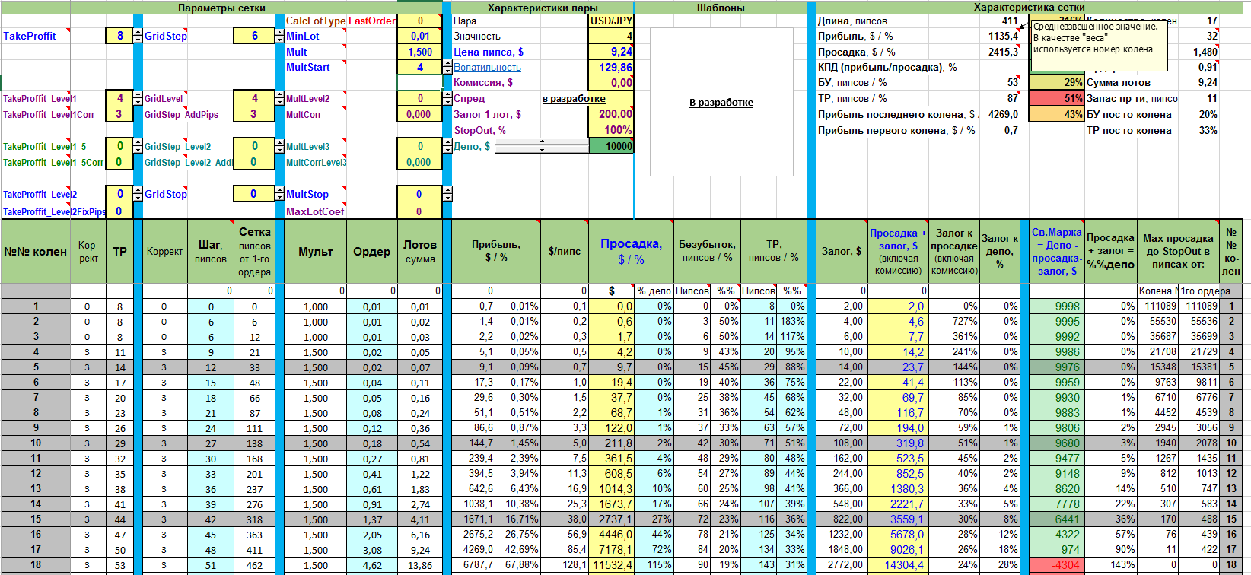Select the StopOut value cell 100%
Viewport: 1251px width, 575px height.
pos(611,130)
